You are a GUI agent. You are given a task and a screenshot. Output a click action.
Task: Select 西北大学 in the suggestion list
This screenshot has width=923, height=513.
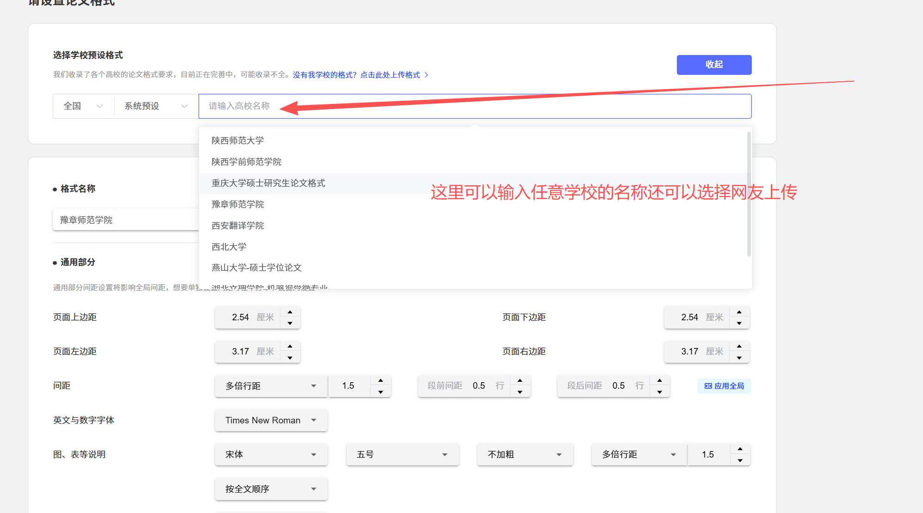pyautogui.click(x=229, y=247)
